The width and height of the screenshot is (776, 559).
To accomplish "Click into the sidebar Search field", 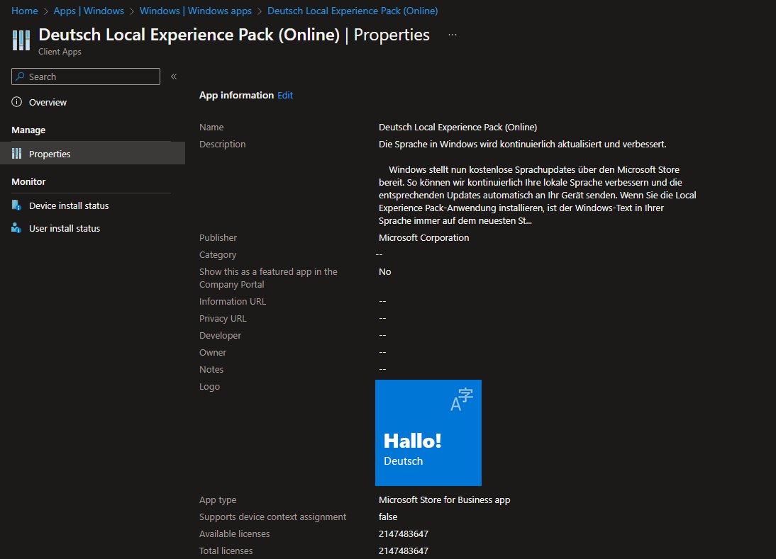I will (x=92, y=77).
